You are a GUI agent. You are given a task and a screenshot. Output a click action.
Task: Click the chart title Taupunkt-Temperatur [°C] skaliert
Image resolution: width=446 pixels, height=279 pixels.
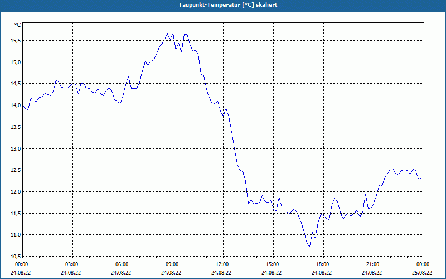pos(228,5)
